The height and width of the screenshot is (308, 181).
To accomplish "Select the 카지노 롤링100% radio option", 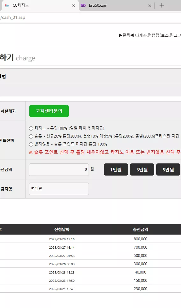I will (31, 128).
